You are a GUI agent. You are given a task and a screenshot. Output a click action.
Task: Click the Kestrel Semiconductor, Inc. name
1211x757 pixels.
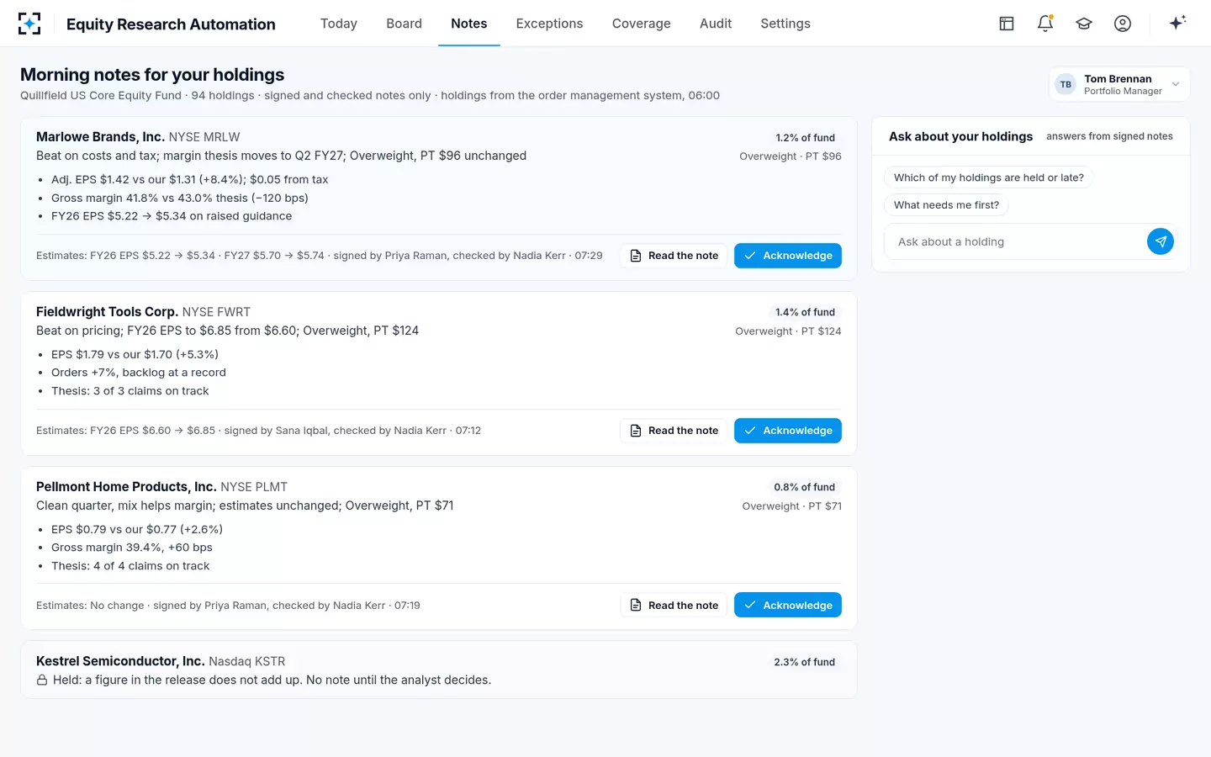pyautogui.click(x=120, y=661)
